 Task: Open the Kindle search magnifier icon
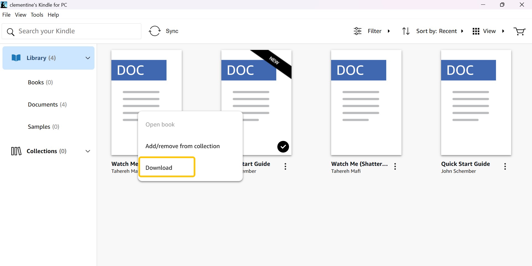pyautogui.click(x=11, y=32)
